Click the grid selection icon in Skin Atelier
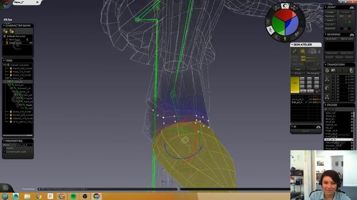Image resolution: width=357 pixels, height=200 pixels. click(x=312, y=52)
